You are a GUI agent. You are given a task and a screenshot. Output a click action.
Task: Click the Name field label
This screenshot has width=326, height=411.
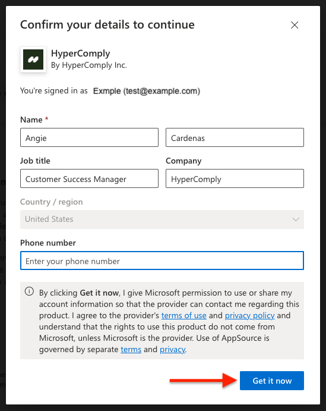(x=31, y=120)
